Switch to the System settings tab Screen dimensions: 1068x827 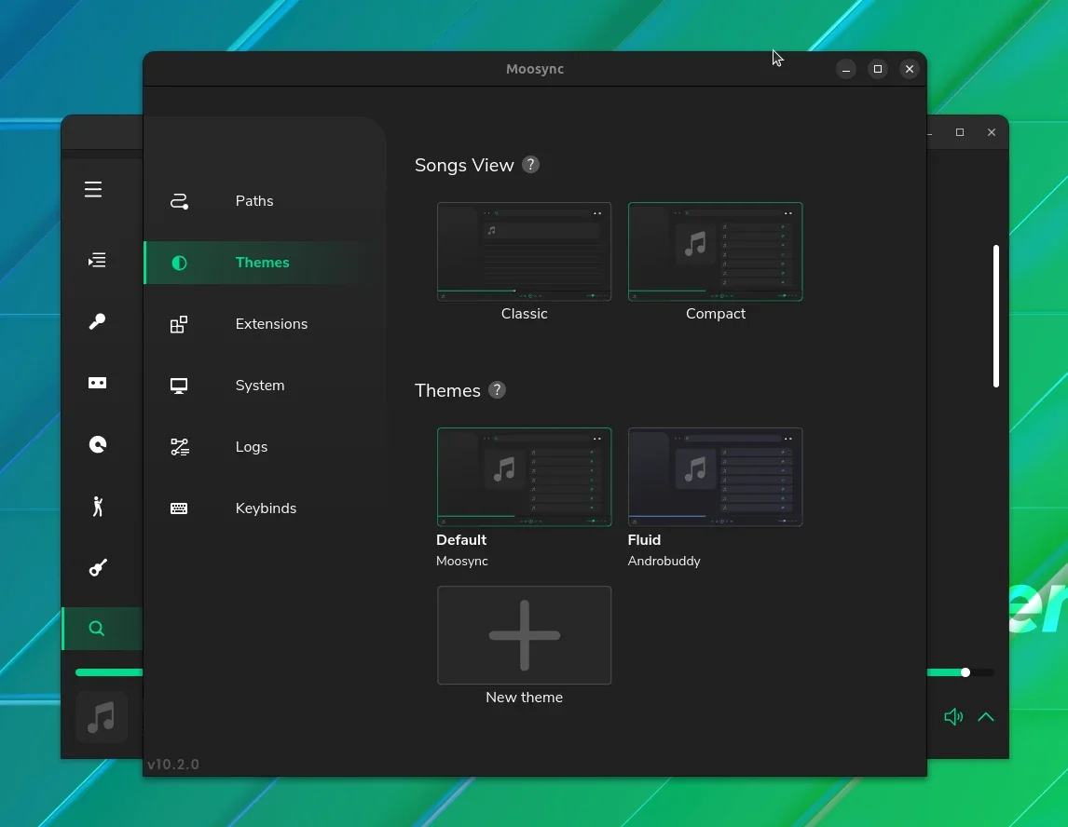265,386
